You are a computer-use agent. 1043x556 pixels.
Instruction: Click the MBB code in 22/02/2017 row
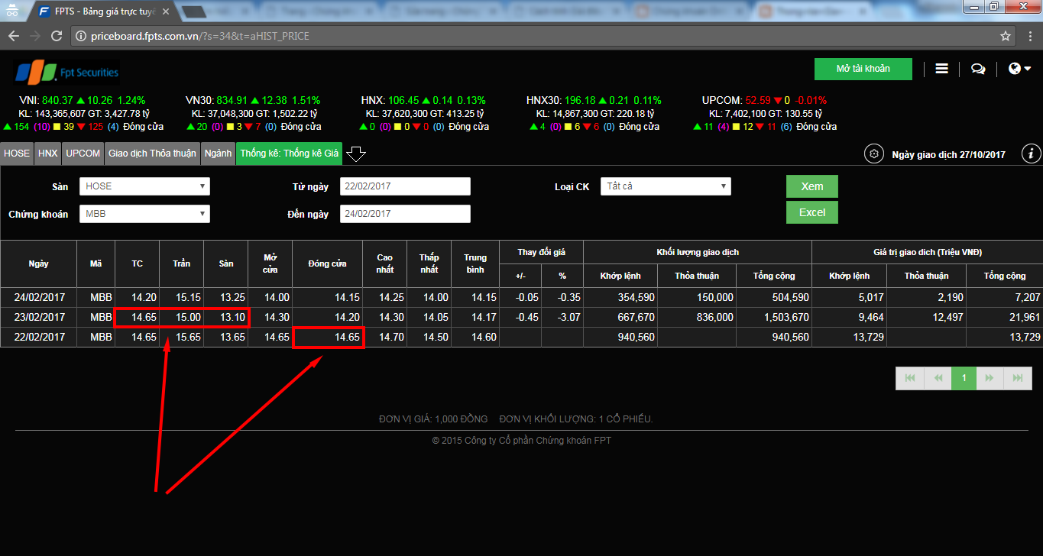click(x=96, y=337)
